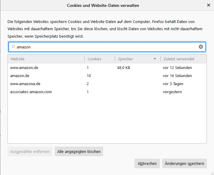Image resolution: width=214 pixels, height=175 pixels.
Task: Focus the search text field
Action: (107, 47)
